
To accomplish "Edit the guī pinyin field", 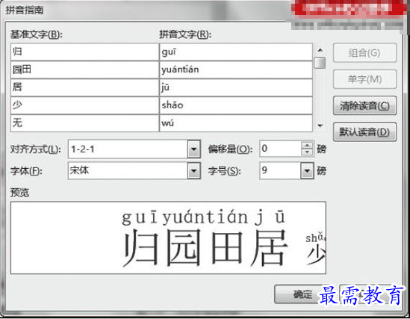I will [x=236, y=52].
